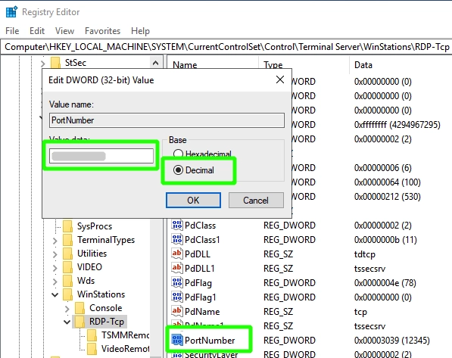Click the VideoRemot folder icon
The width and height of the screenshot is (452, 358).
point(92,348)
